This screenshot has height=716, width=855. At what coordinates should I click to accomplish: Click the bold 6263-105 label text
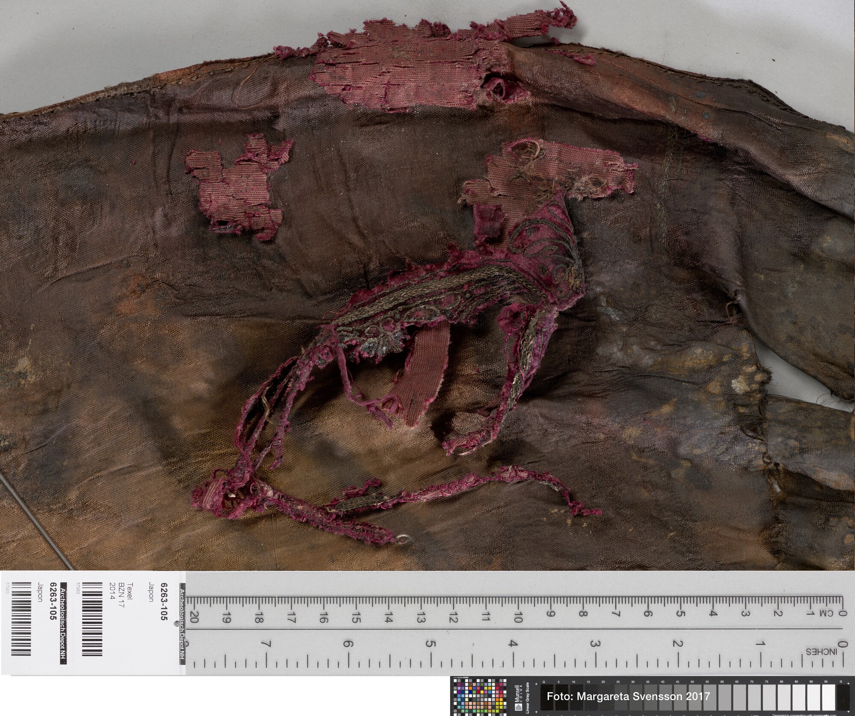(163, 602)
